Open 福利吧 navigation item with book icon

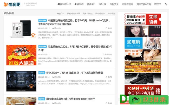click(79, 4)
